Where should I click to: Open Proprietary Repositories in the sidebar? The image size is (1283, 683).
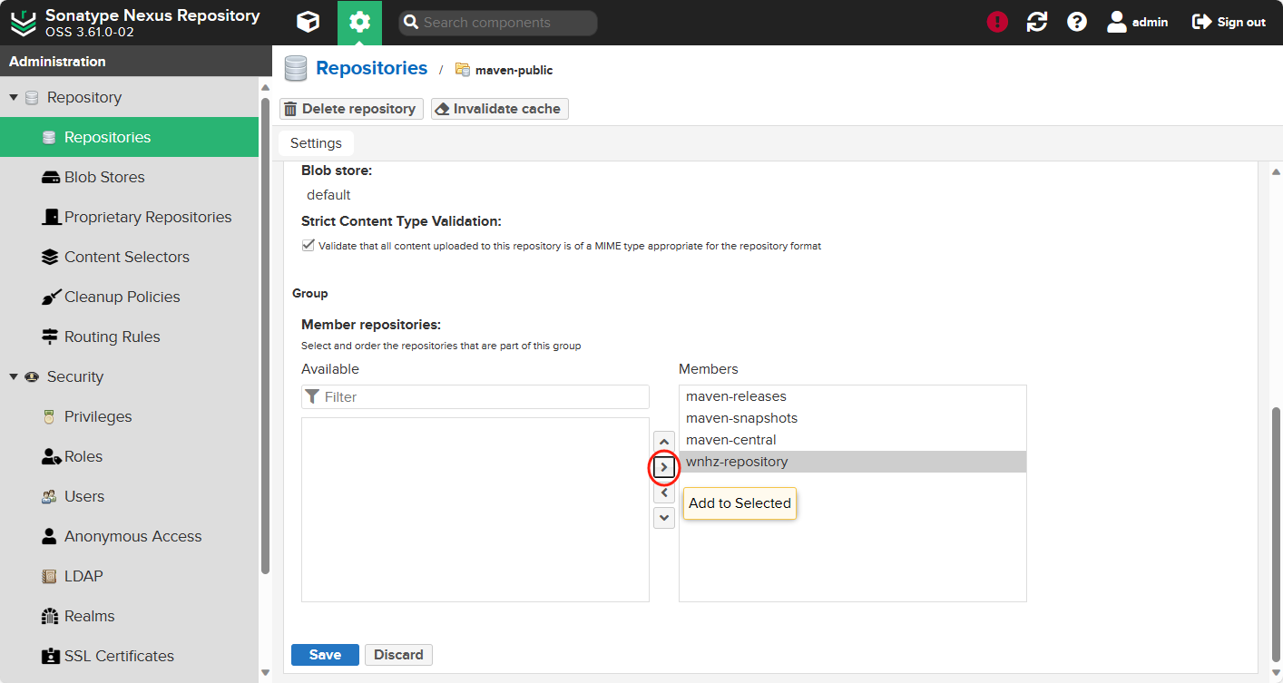[x=129, y=217]
